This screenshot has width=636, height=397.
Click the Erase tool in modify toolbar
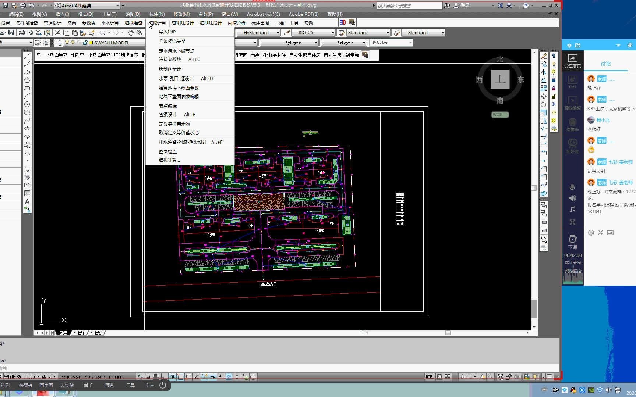click(x=544, y=56)
